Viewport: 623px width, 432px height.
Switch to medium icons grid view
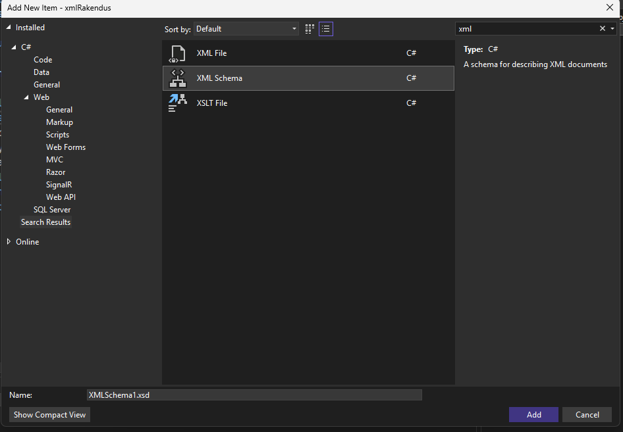pos(310,29)
